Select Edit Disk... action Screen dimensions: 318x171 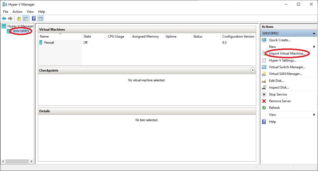pyautogui.click(x=277, y=81)
